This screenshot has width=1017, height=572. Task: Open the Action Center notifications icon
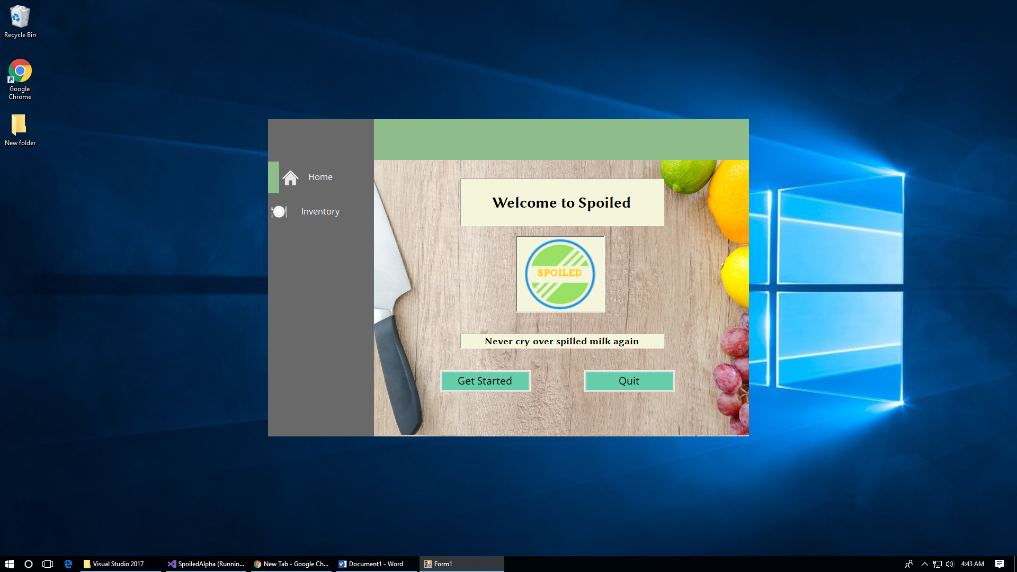tap(999, 564)
